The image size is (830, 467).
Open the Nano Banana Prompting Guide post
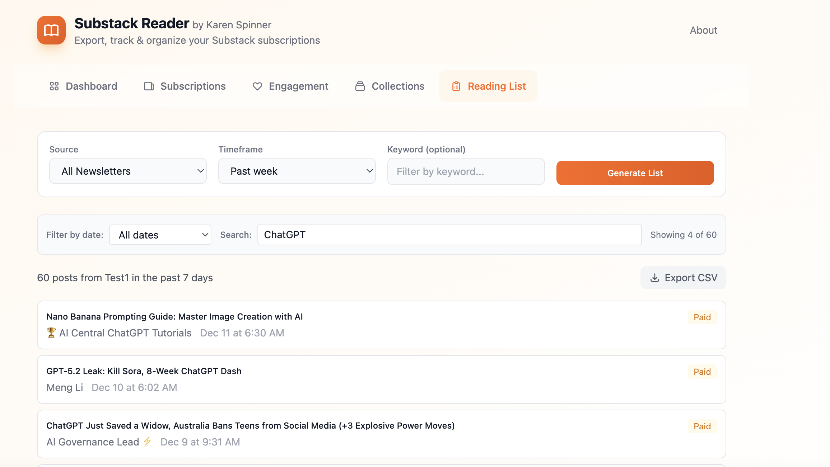coord(174,317)
